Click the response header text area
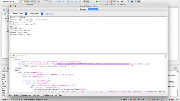Viewport: 180px width, 101px height. (x=89, y=35)
